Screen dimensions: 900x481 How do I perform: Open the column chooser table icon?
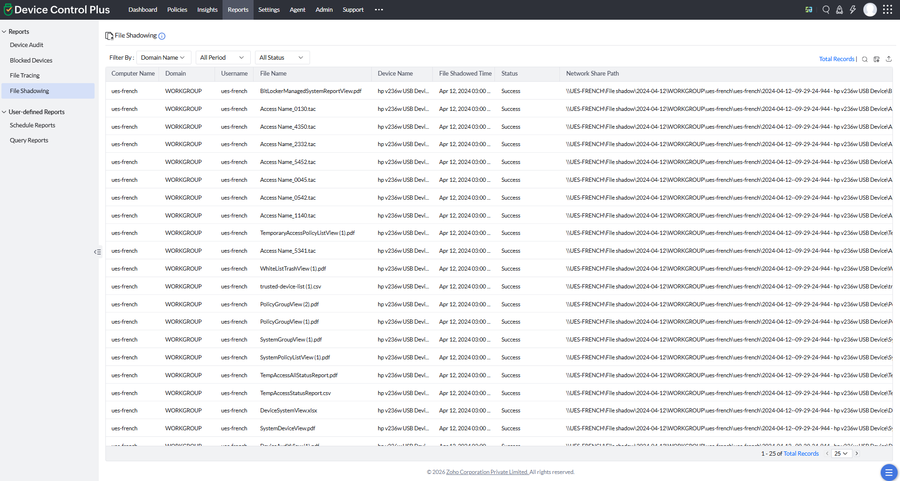click(x=876, y=59)
